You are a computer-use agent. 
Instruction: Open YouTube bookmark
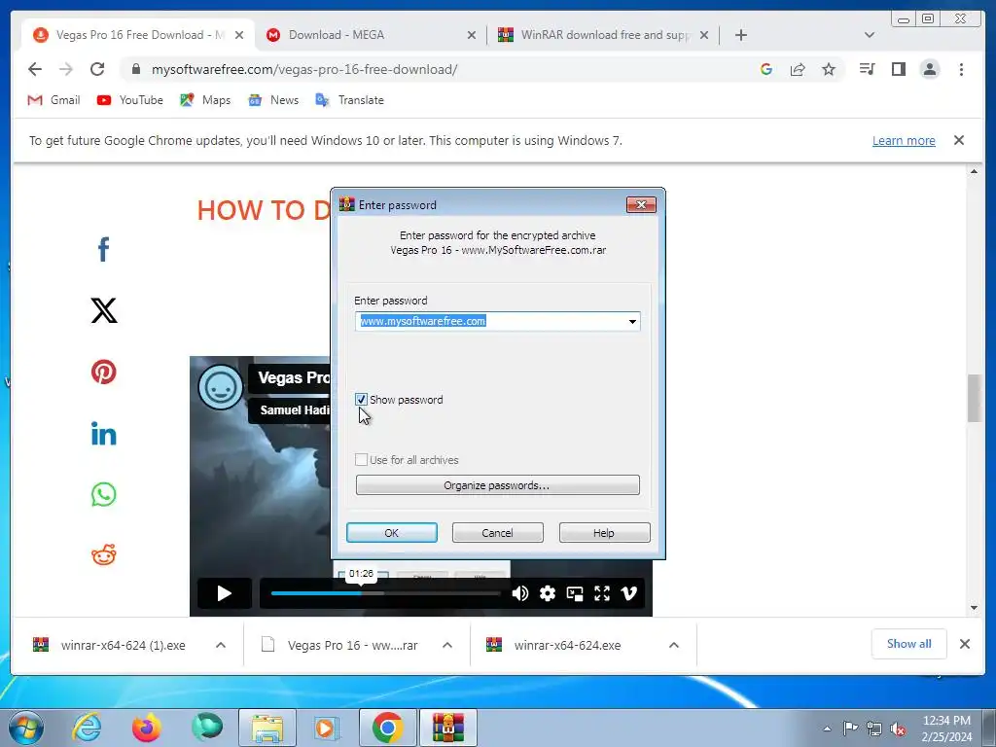[x=130, y=100]
